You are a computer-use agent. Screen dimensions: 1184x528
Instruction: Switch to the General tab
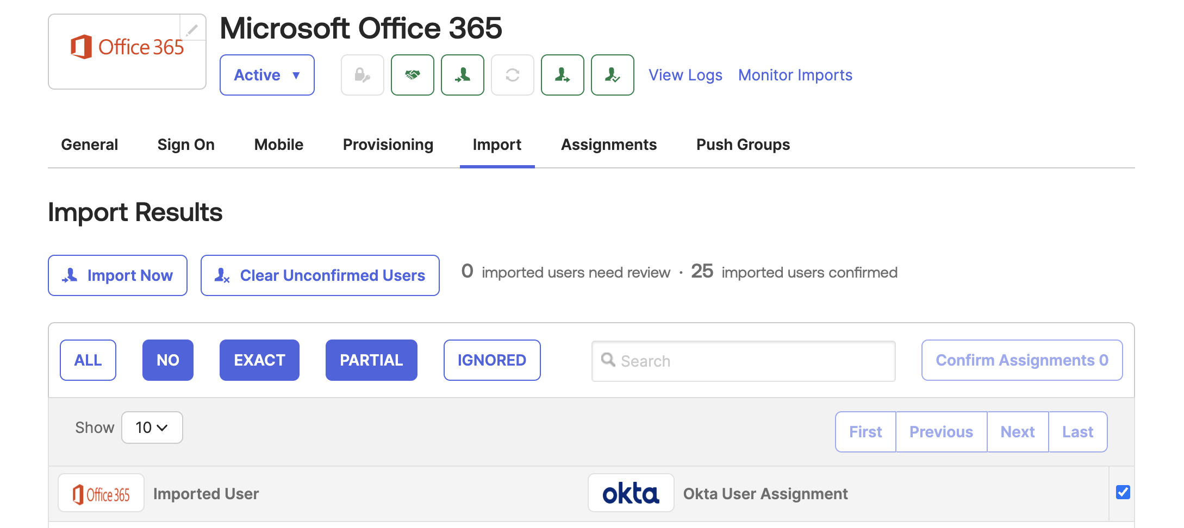point(90,144)
